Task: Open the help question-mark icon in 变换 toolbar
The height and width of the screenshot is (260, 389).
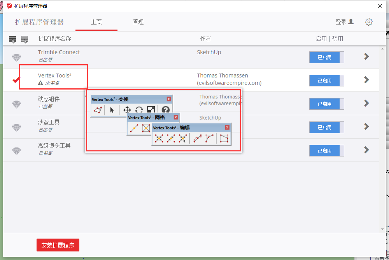Action: (x=165, y=109)
